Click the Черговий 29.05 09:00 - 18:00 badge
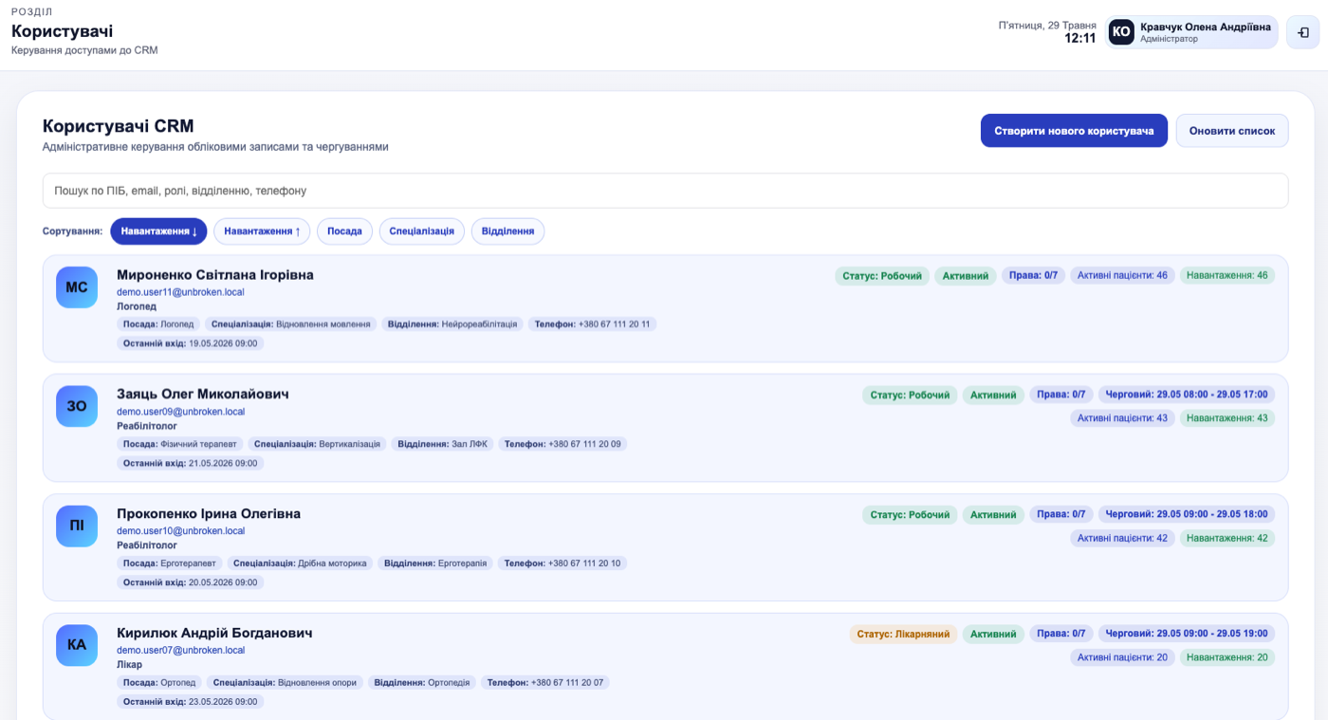The height and width of the screenshot is (720, 1328). [1187, 514]
